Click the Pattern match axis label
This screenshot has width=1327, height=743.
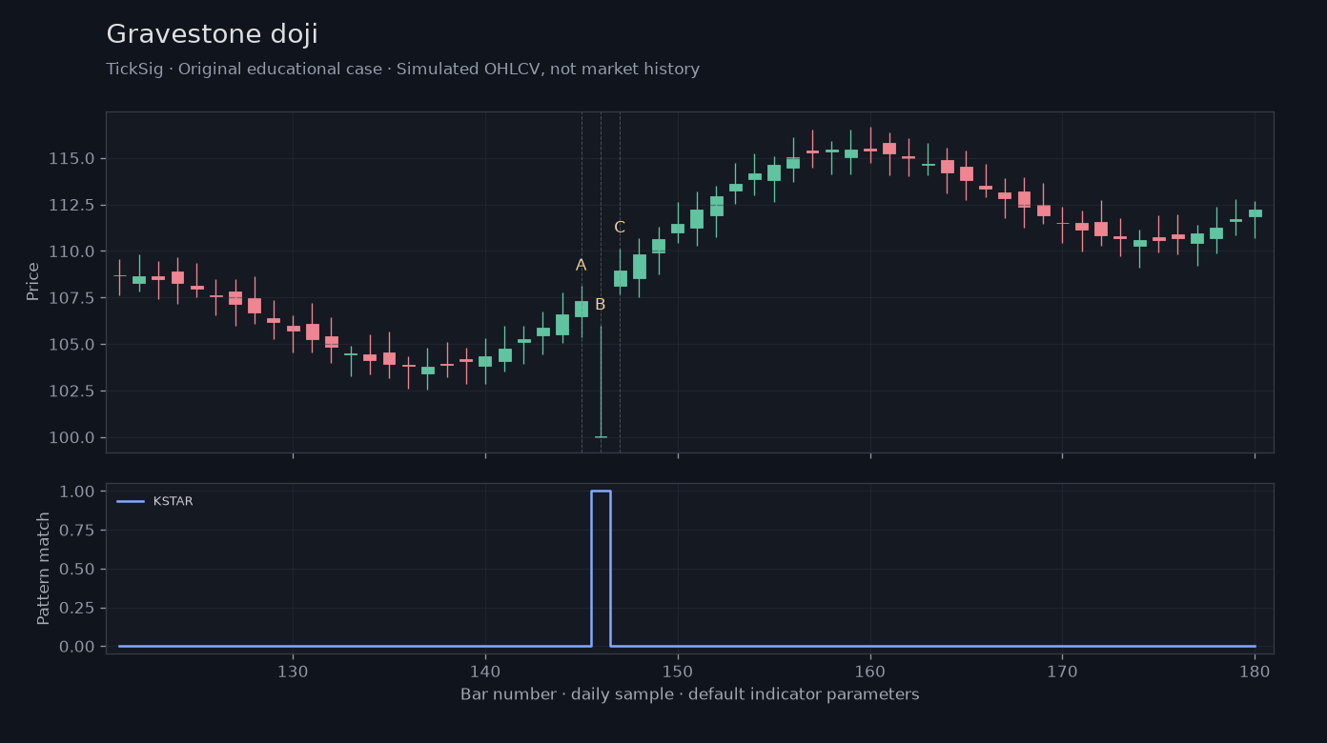[44, 569]
